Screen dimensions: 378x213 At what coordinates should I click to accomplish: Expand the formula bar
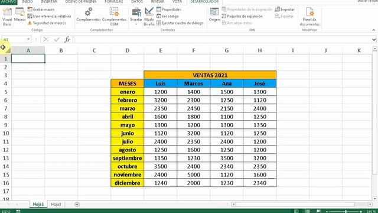click(x=374, y=40)
